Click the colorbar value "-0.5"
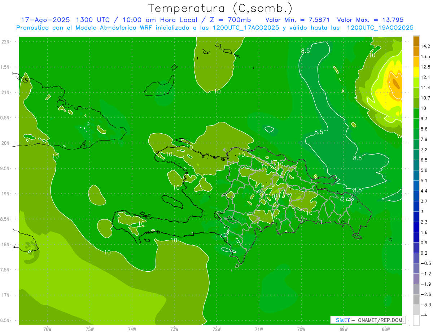 426,263
